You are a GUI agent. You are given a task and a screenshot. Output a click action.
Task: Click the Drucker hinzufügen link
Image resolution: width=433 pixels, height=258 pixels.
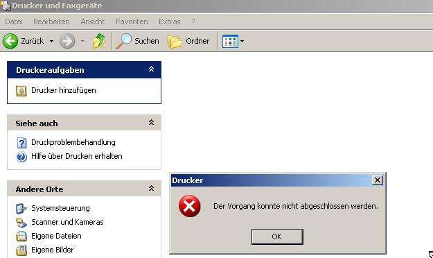click(x=64, y=90)
